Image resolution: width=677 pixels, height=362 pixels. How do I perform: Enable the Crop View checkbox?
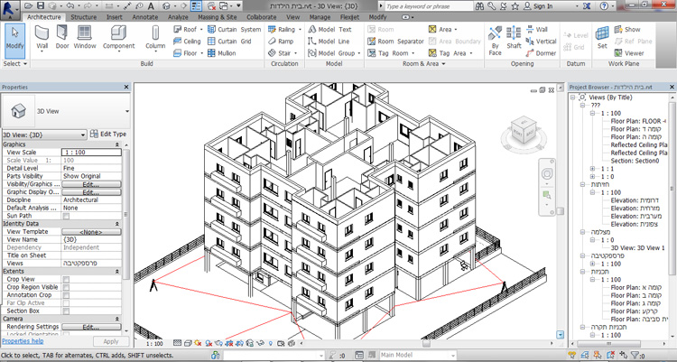pyautogui.click(x=66, y=279)
